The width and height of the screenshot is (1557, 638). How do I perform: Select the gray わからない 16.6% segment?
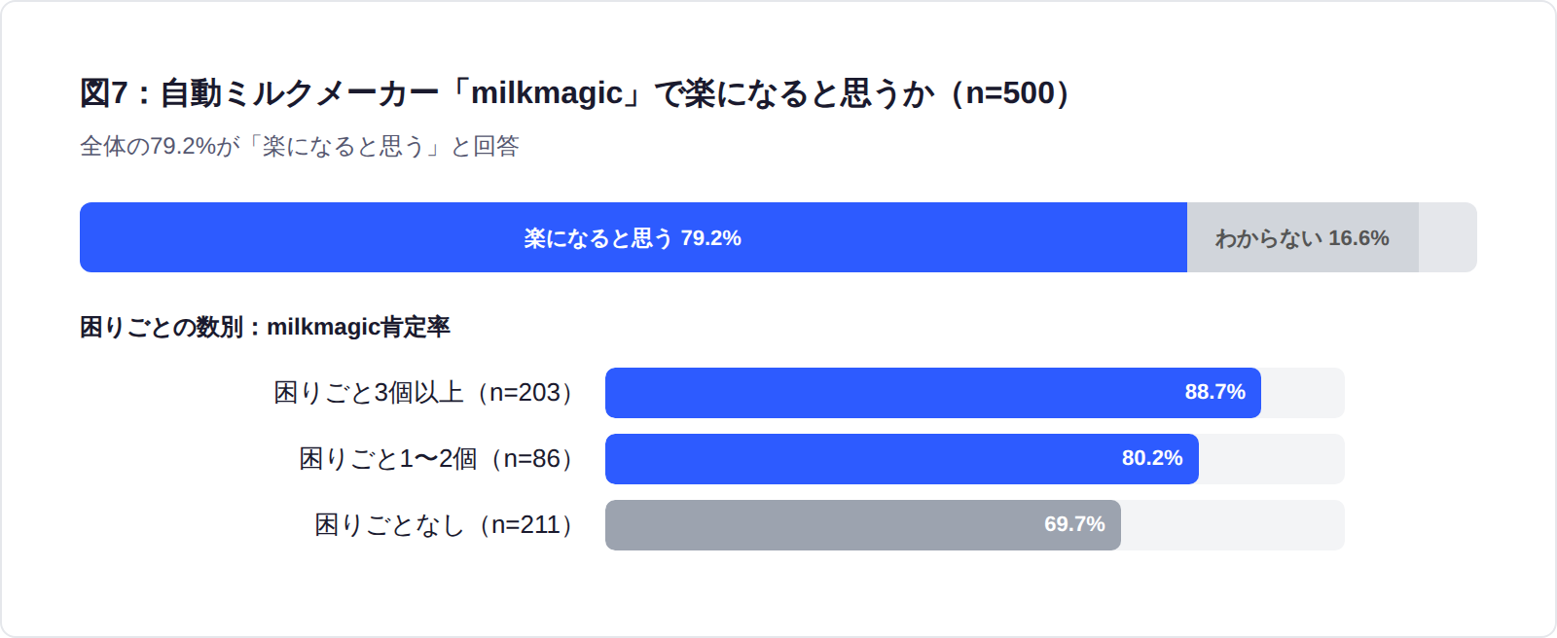[1302, 237]
